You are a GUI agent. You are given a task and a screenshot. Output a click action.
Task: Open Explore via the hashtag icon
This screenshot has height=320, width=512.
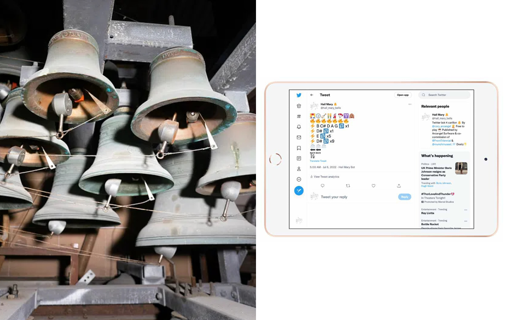click(x=299, y=116)
